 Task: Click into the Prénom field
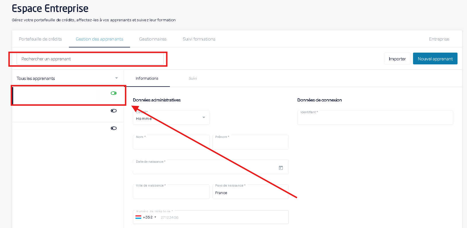click(250, 143)
